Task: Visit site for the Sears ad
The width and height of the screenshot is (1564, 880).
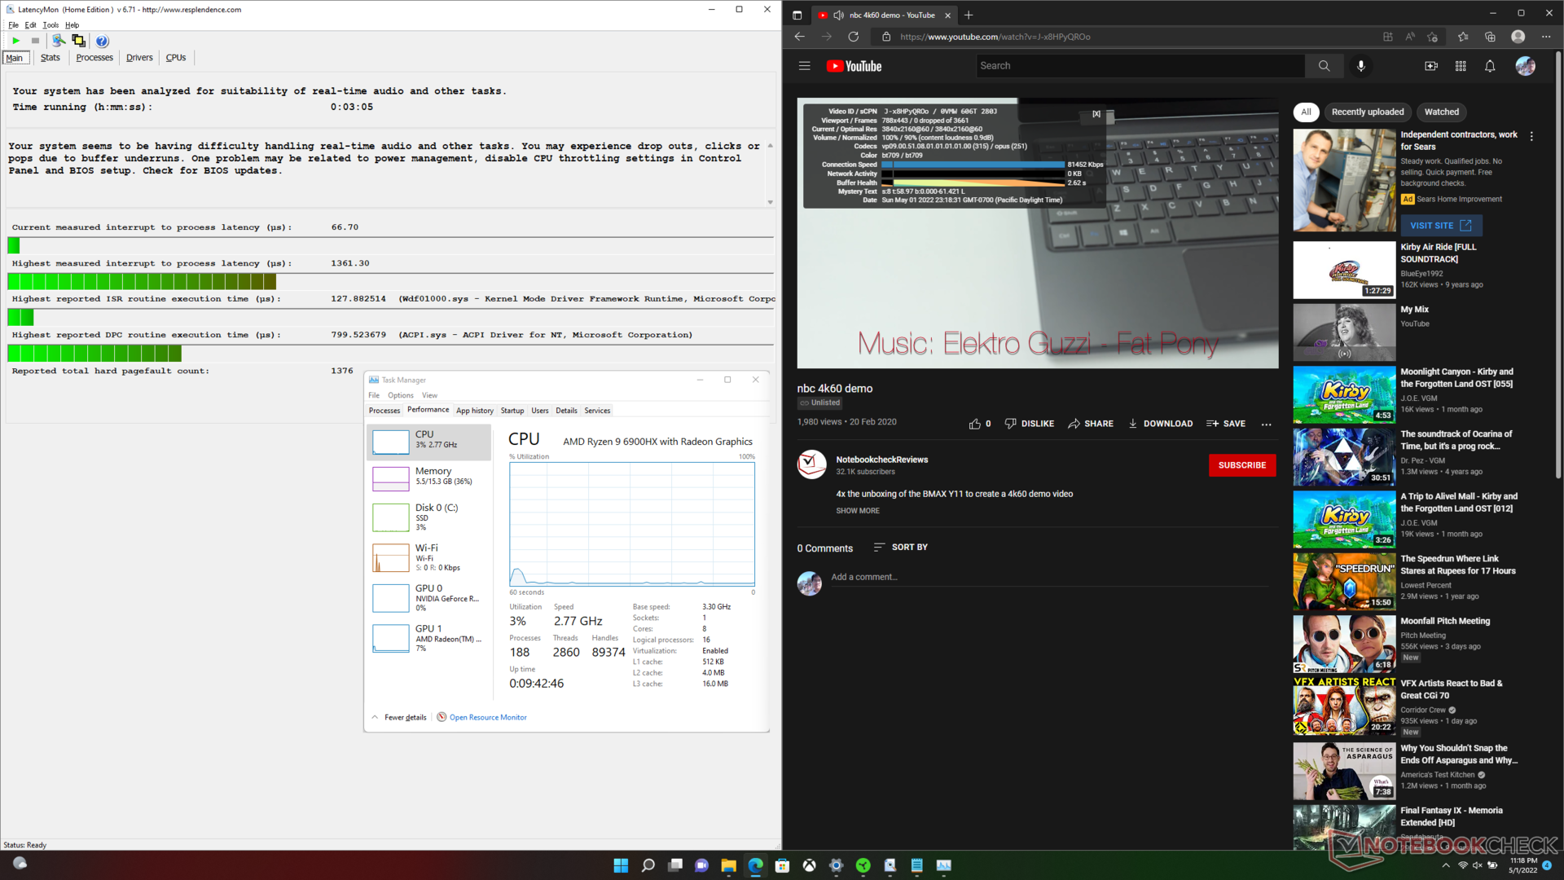Action: click(x=1441, y=226)
